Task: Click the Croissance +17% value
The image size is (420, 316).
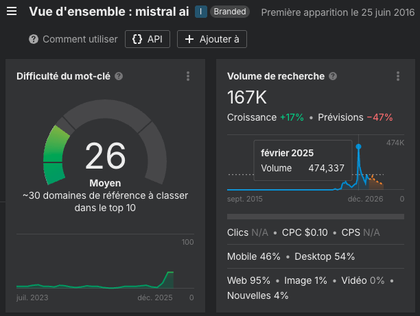Action: point(291,117)
